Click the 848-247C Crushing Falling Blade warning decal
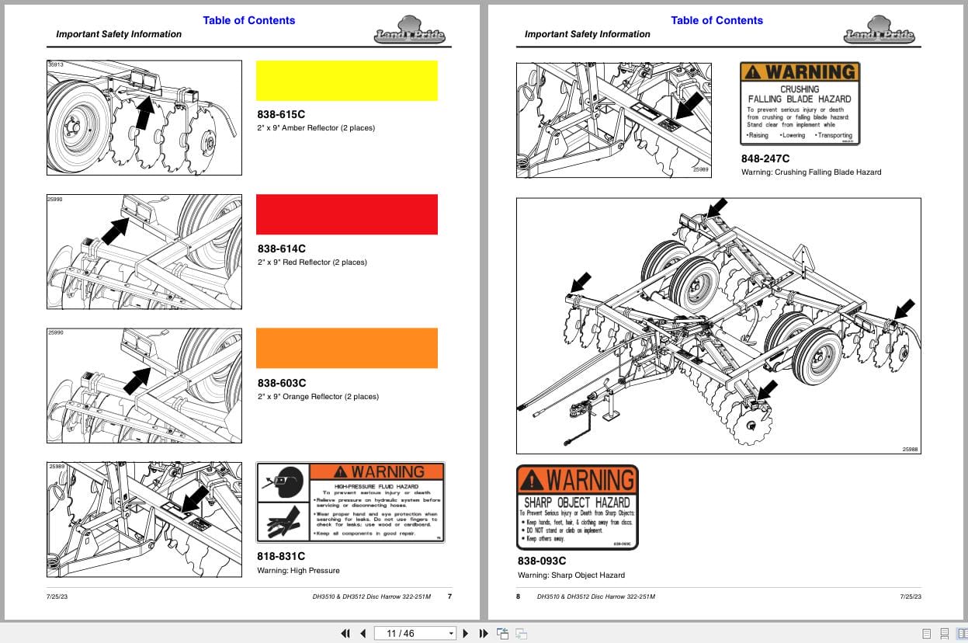This screenshot has width=968, height=643. (x=800, y=103)
